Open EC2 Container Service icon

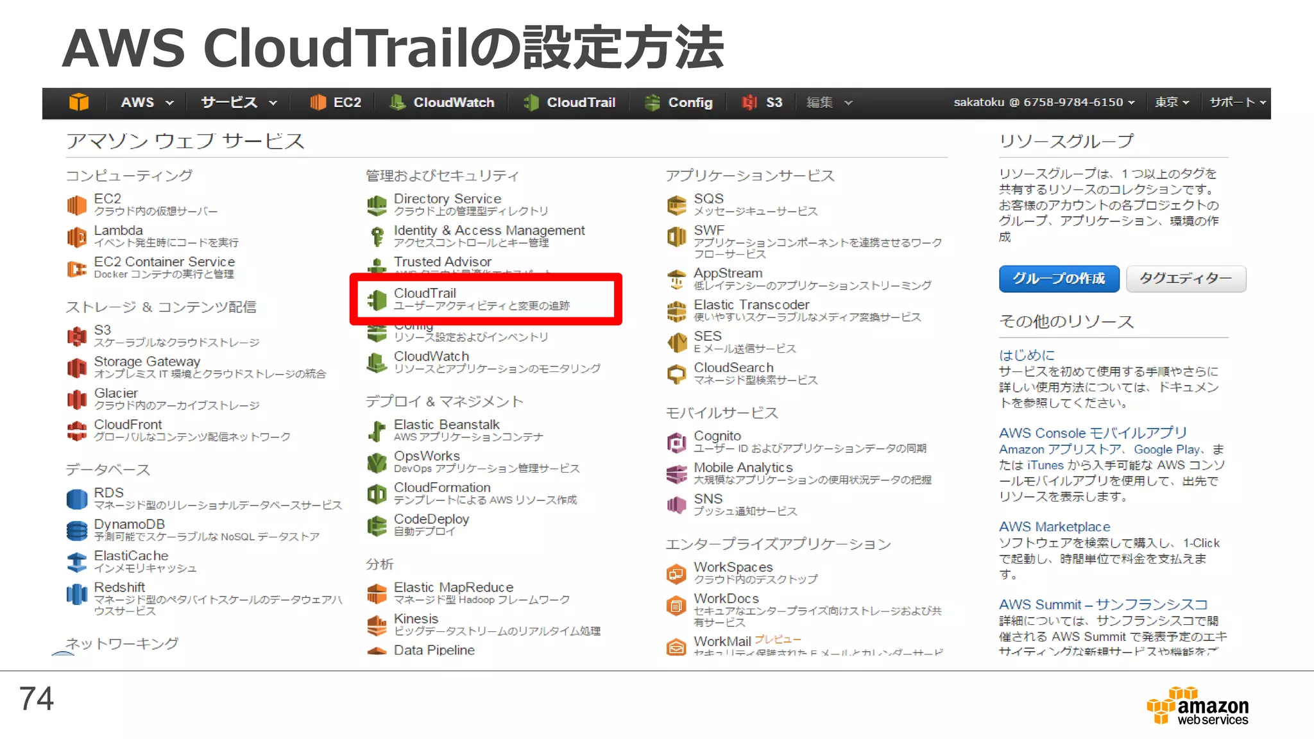click(x=77, y=268)
